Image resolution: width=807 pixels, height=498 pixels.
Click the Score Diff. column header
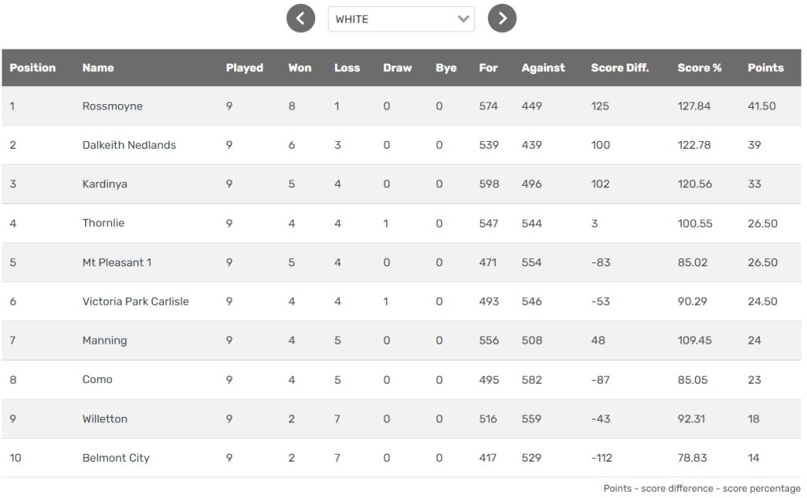619,68
